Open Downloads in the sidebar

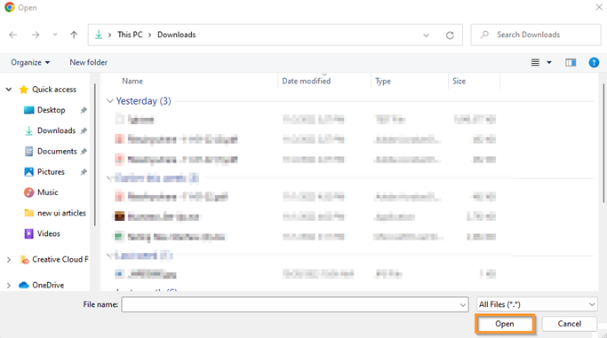[56, 130]
